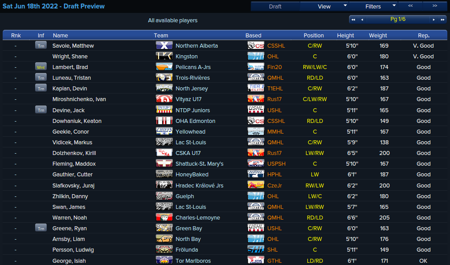
Task: Click the Trn badge beside Savoie, Matthew
Action: [x=41, y=45]
